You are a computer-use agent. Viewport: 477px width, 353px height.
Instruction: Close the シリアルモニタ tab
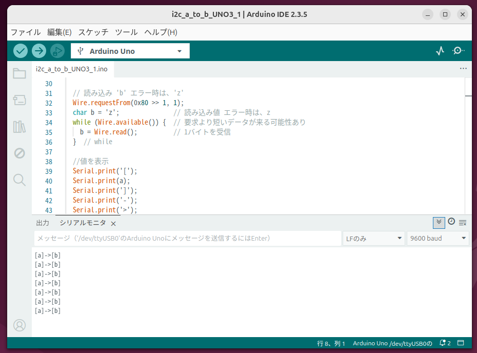tap(113, 223)
